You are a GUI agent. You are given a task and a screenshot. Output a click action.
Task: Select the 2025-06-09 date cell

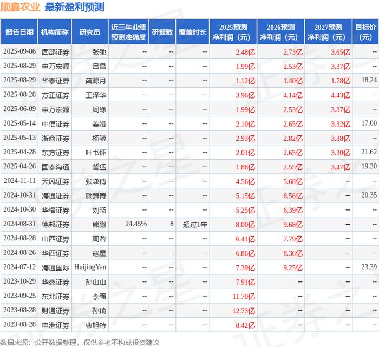coord(19,109)
